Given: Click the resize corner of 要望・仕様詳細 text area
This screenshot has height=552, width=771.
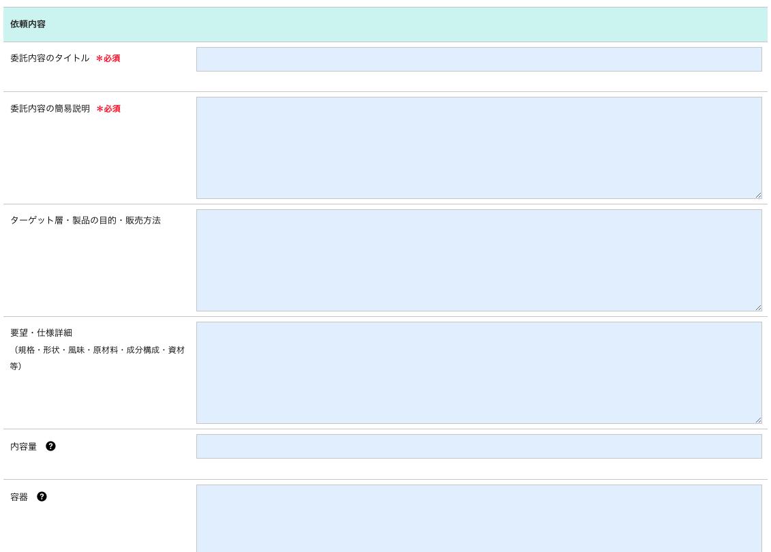Looking at the screenshot, I should (x=758, y=420).
